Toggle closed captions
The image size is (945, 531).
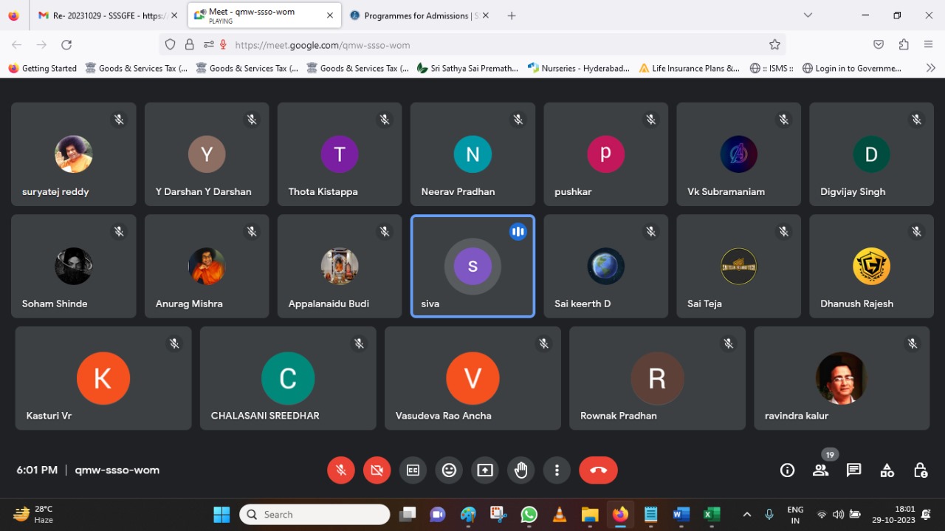413,470
